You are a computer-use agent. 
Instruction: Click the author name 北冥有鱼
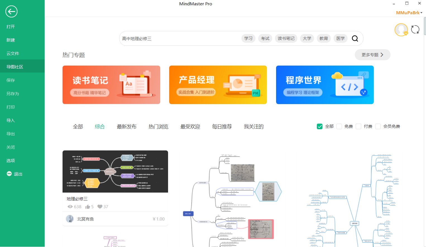click(85, 219)
